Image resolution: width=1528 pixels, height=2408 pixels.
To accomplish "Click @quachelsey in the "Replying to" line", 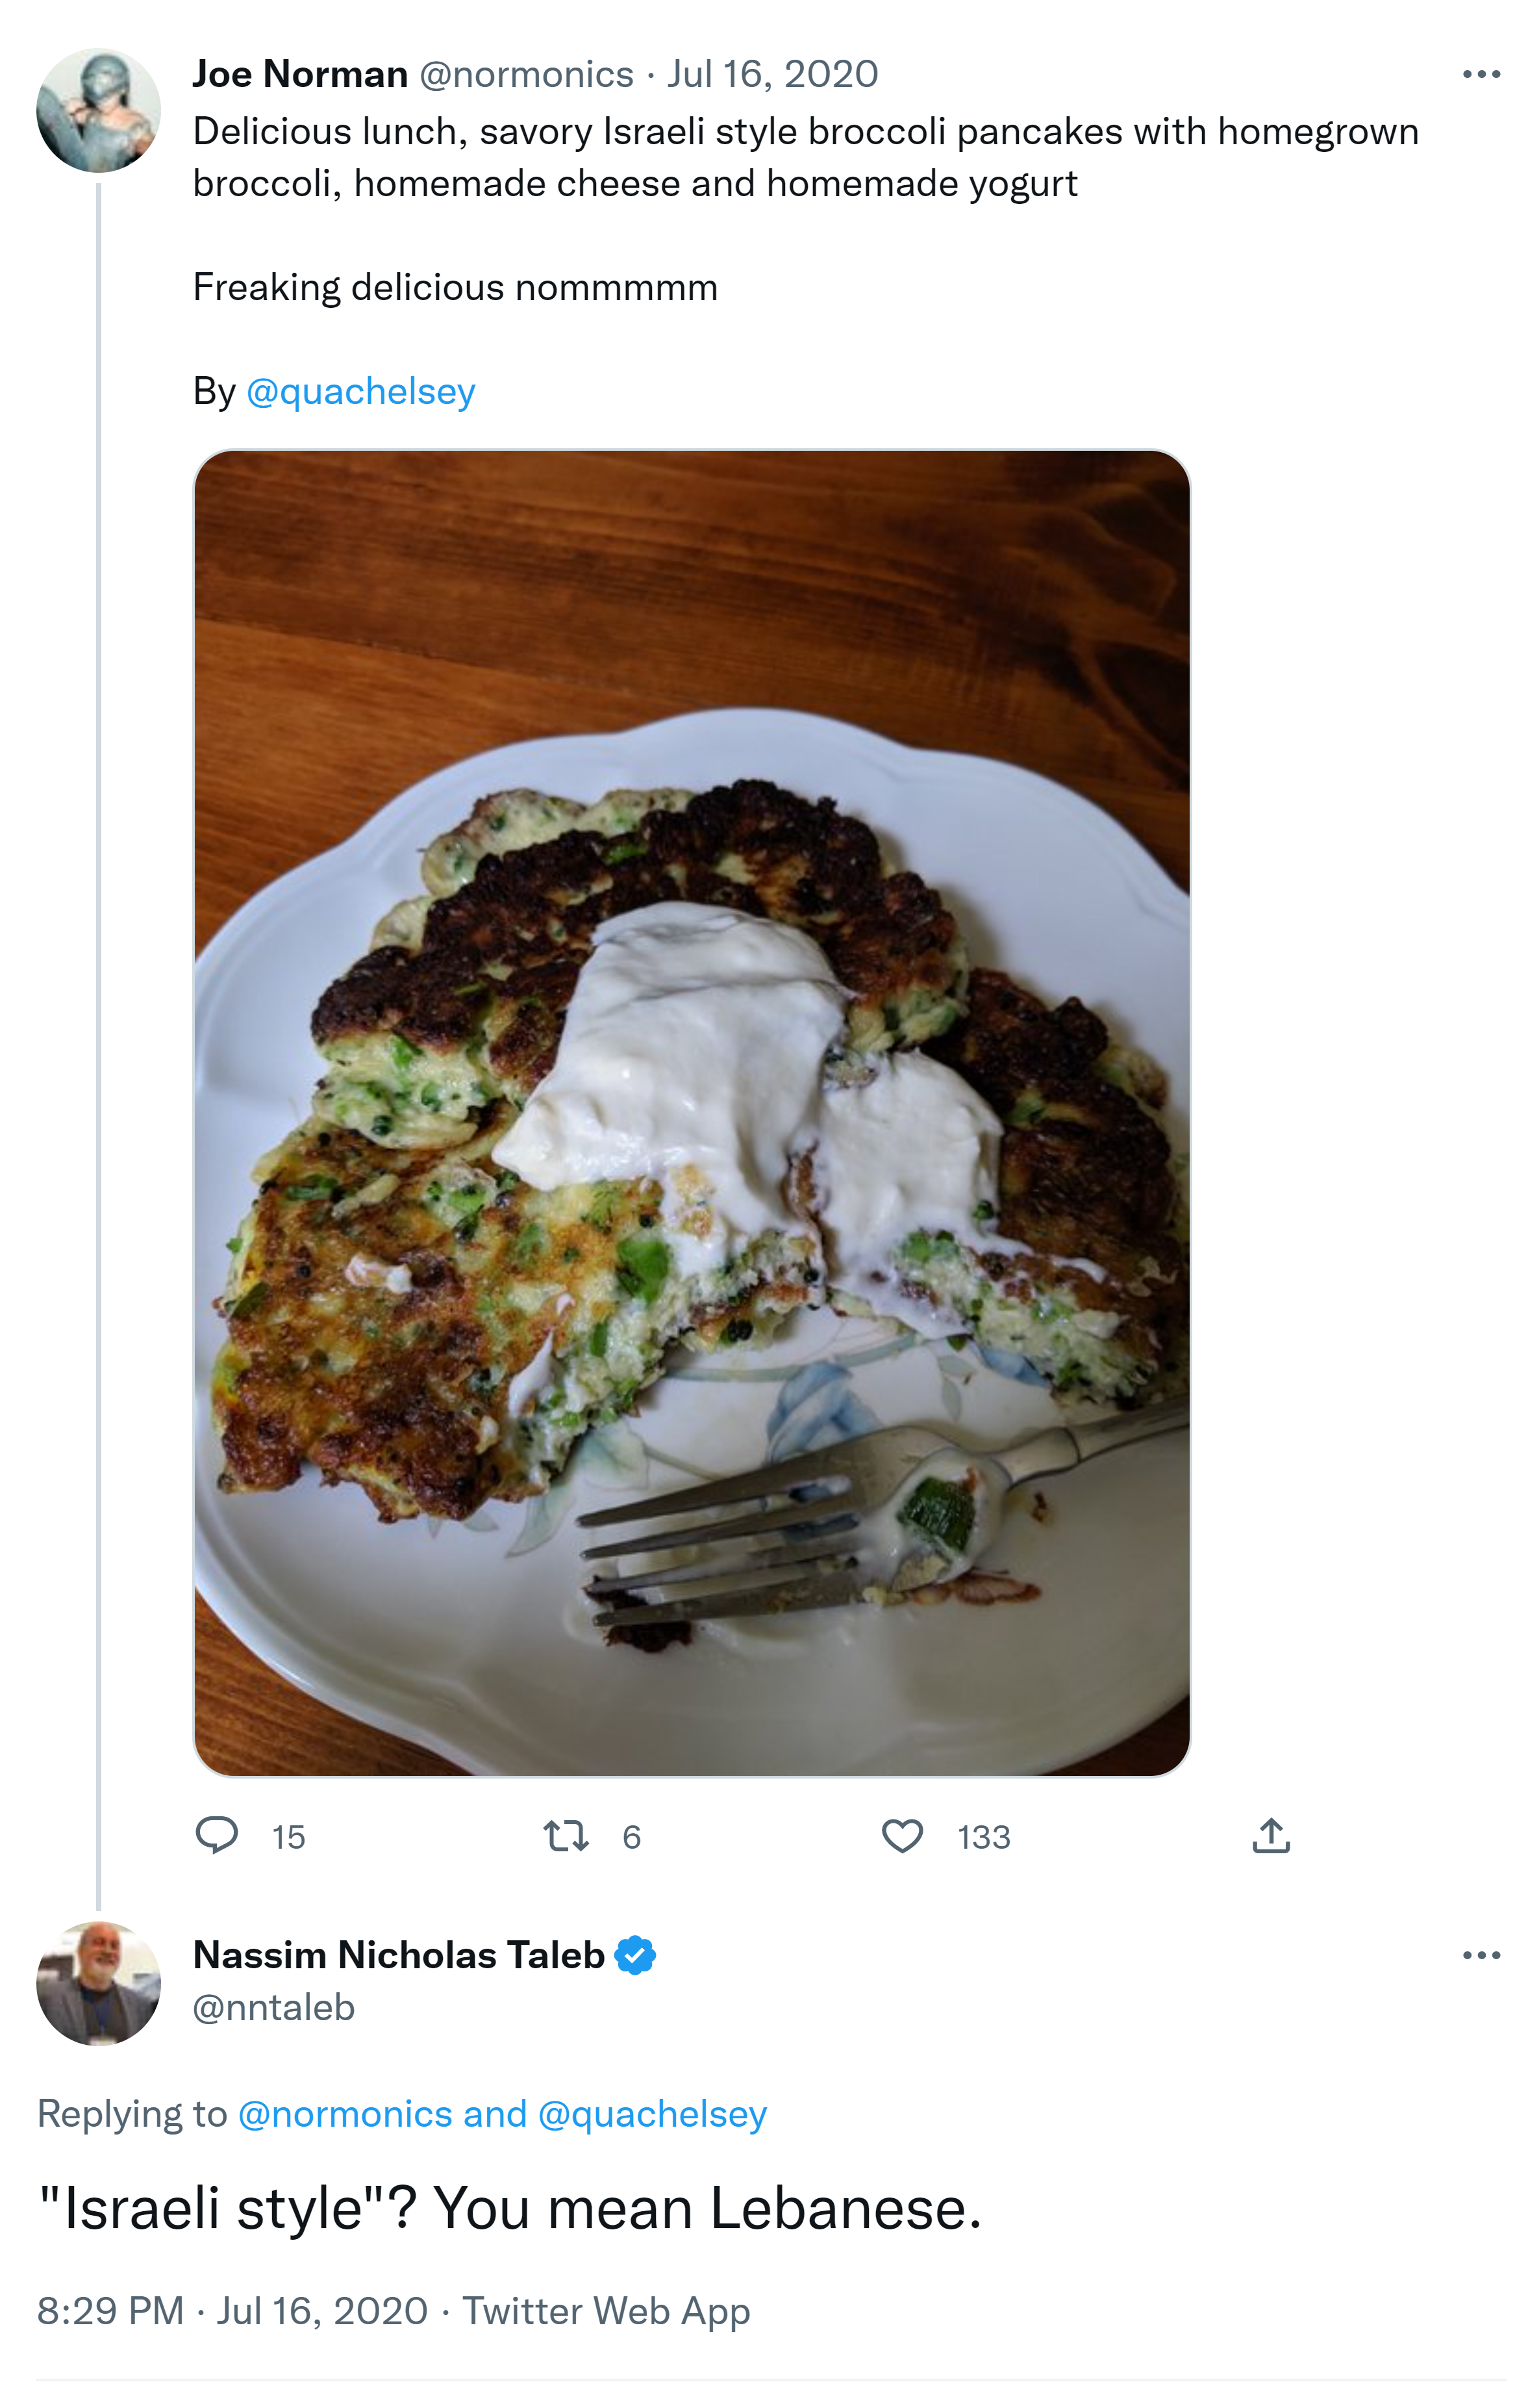I will pyautogui.click(x=652, y=2114).
